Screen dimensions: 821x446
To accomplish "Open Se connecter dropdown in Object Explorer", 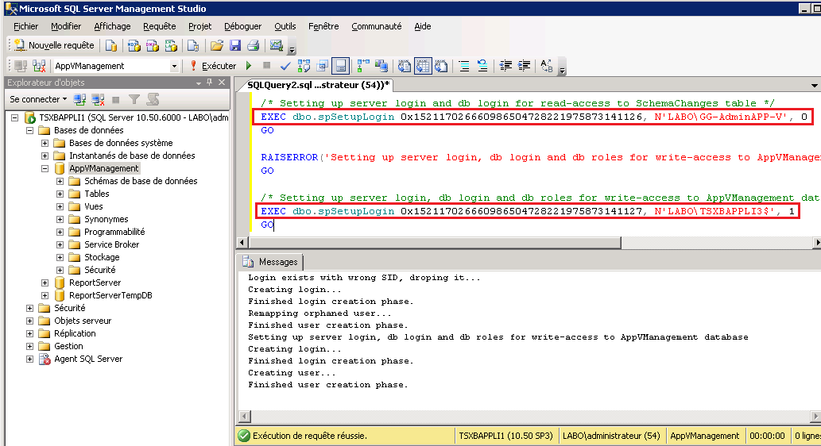I will coord(38,99).
